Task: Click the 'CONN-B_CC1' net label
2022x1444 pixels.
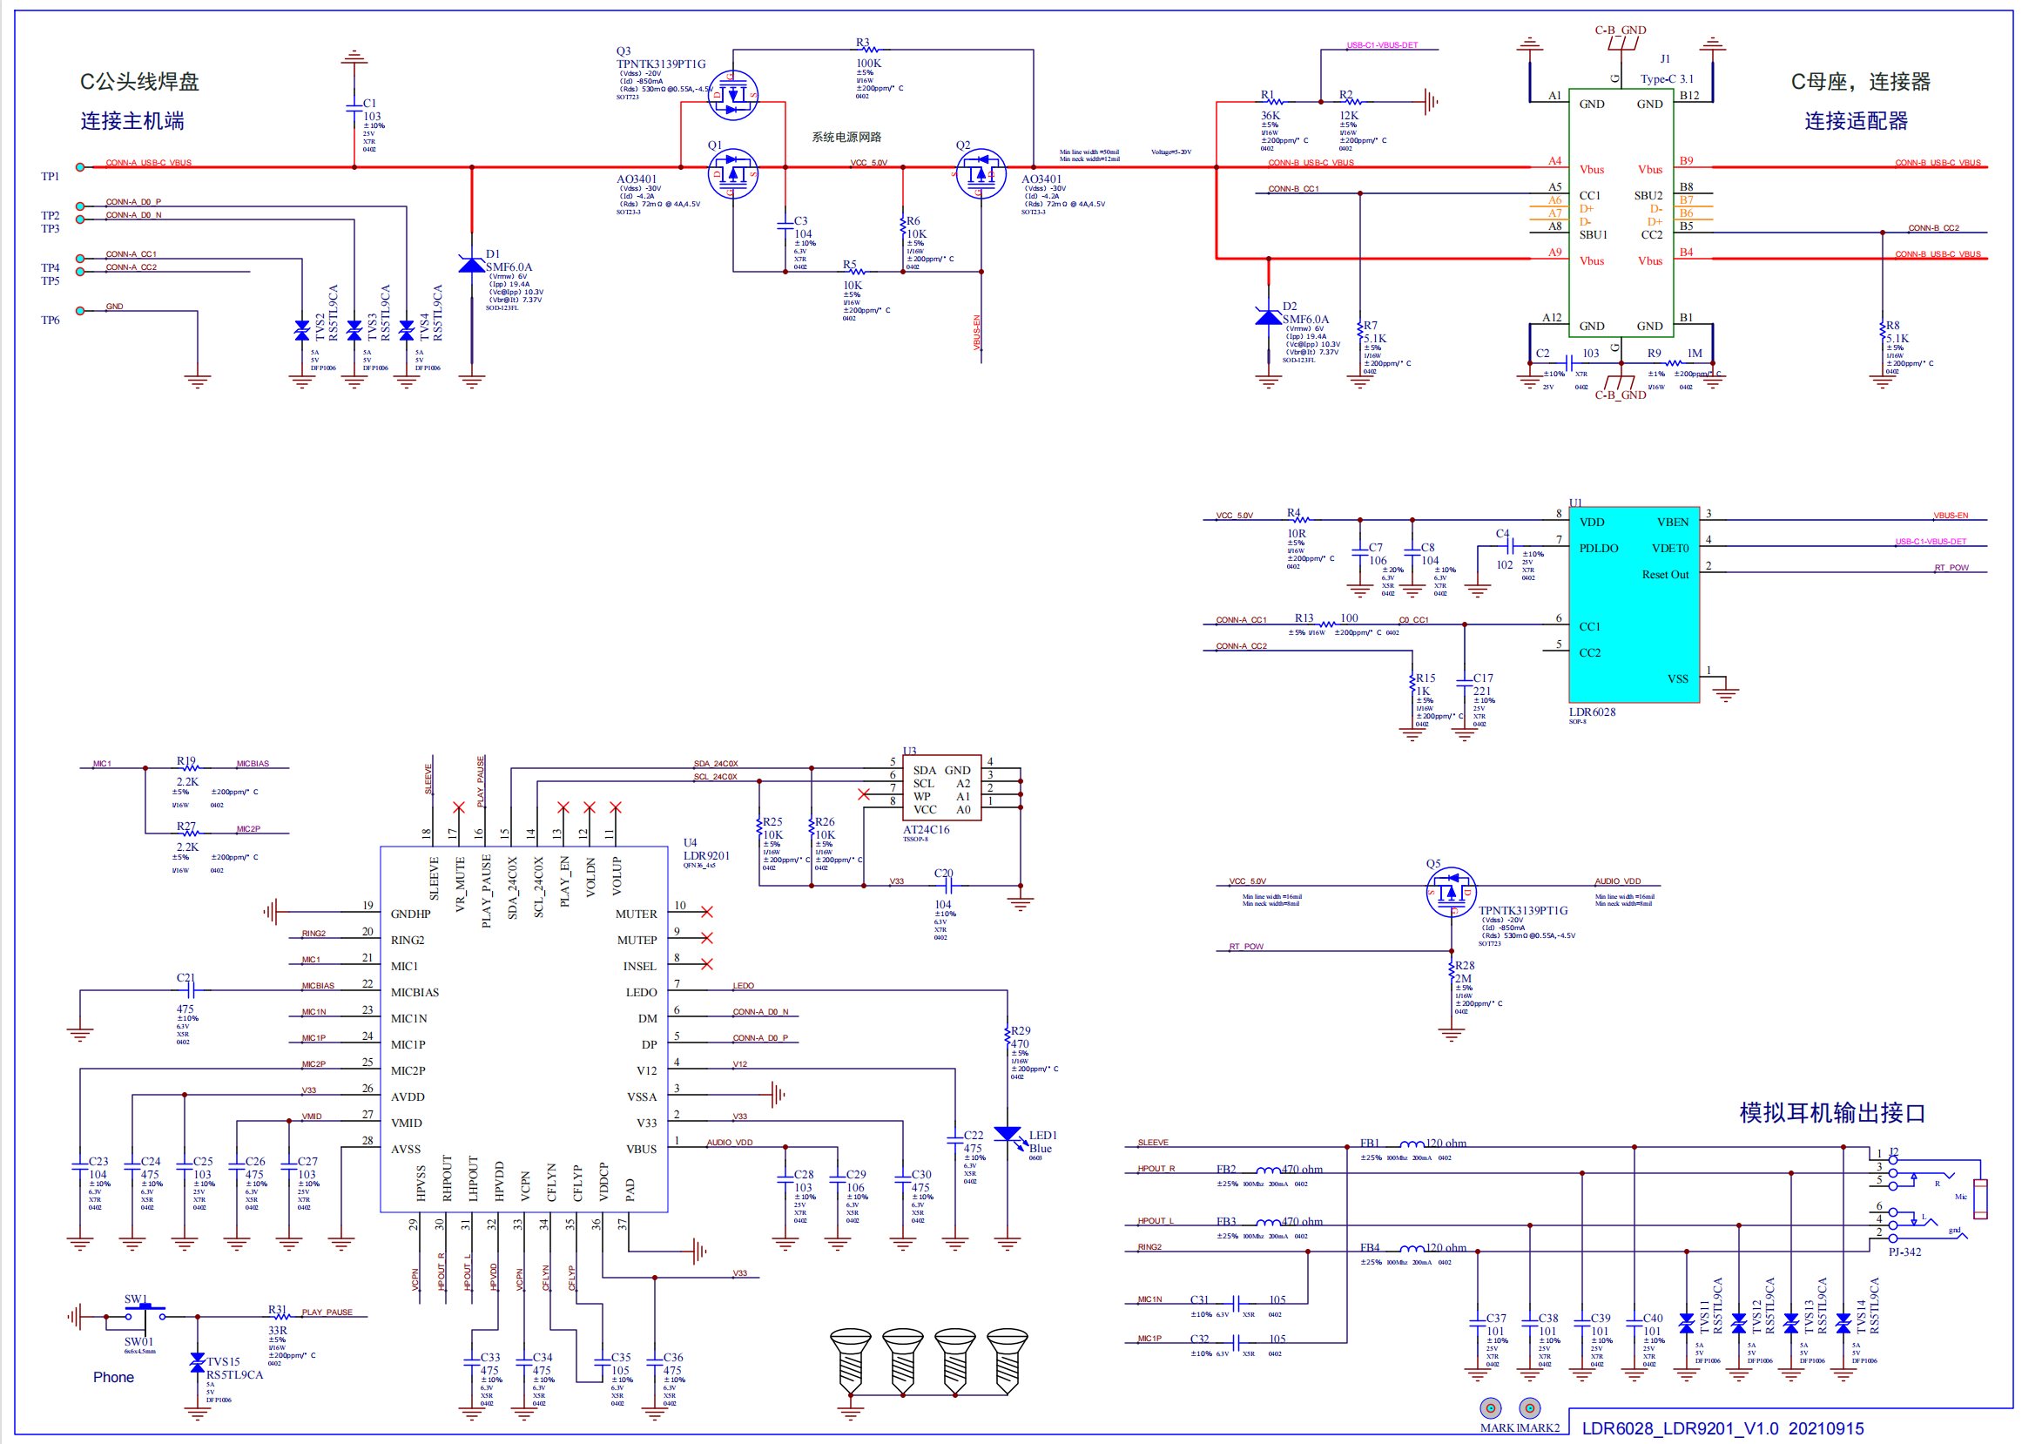Action: (x=1293, y=188)
